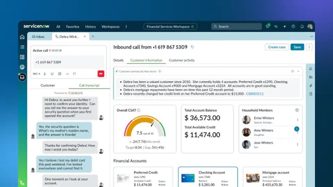Viewport: 333px width, 187px height.
Task: Open the REC recording dropdown
Action: pos(36,74)
